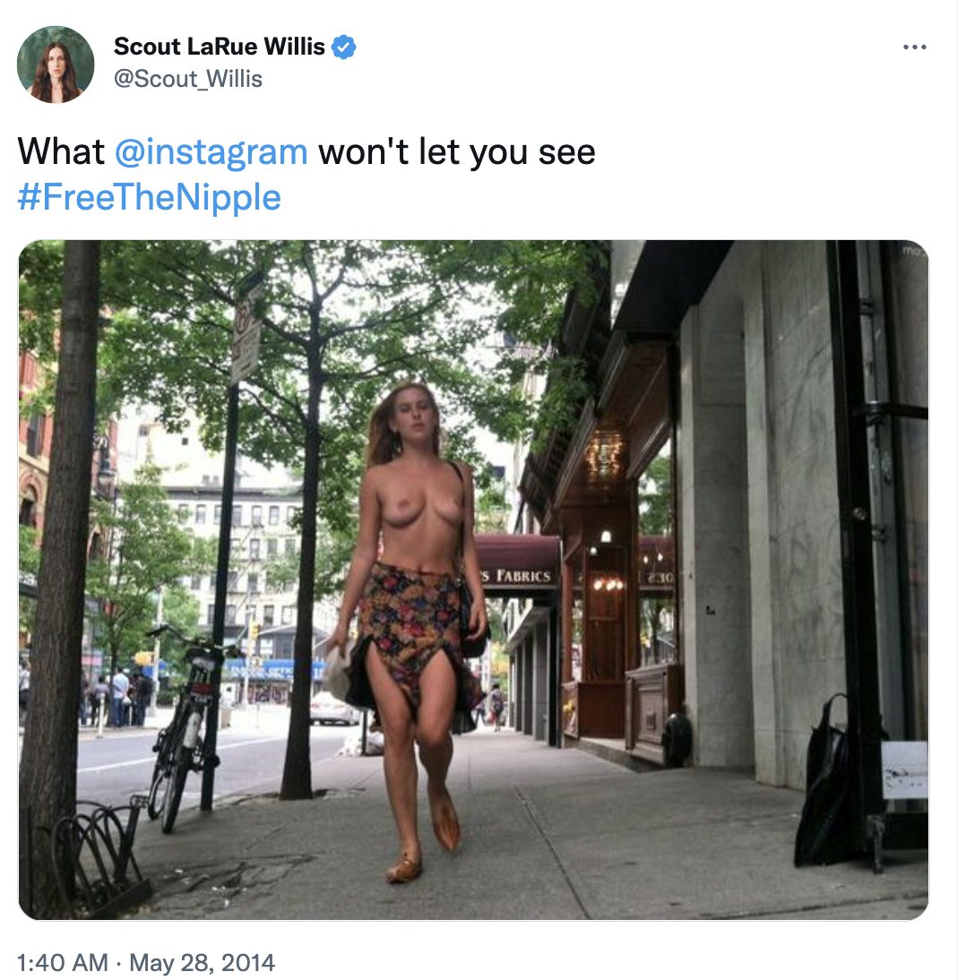This screenshot has width=966, height=980.
Task: Click the Scout LaRue Willis display name
Action: coord(220,47)
